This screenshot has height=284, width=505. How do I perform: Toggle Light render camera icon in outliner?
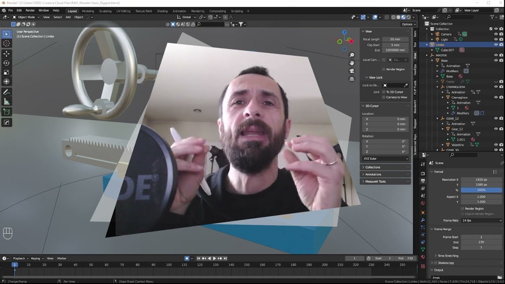point(501,39)
